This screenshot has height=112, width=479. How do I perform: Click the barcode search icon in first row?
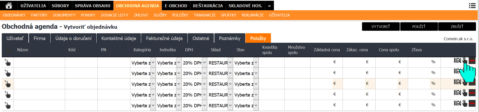point(457,60)
